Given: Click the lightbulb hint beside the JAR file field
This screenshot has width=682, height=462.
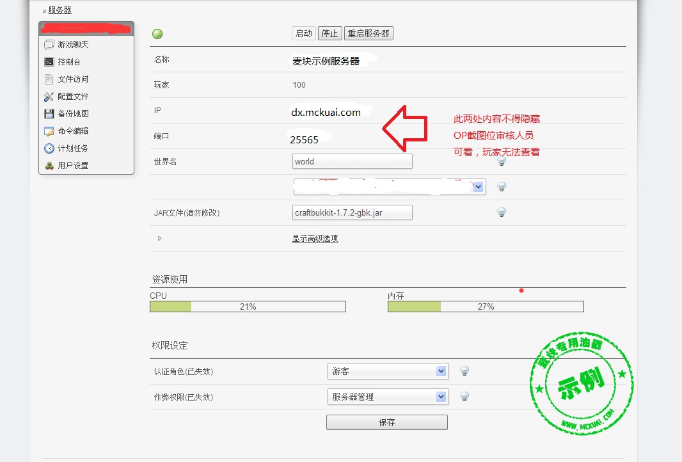Looking at the screenshot, I should 502,212.
